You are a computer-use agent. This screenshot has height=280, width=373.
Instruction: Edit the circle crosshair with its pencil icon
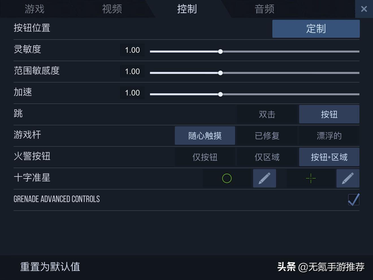pos(264,178)
